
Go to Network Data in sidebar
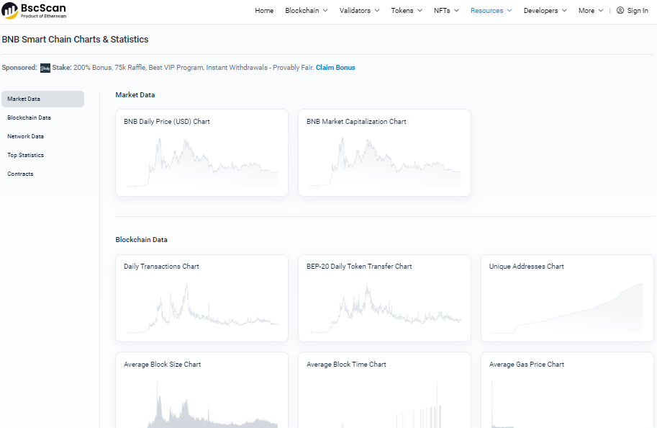point(25,136)
